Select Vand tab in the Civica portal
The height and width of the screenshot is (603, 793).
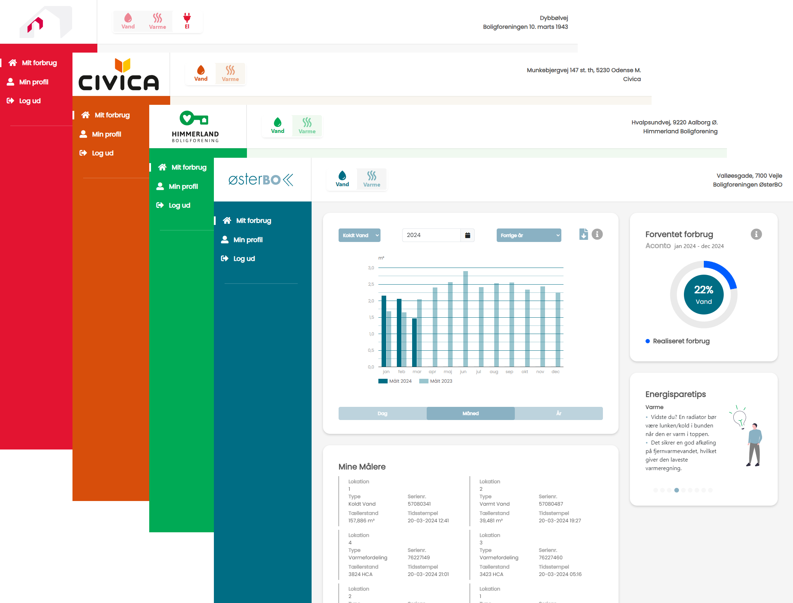(201, 74)
